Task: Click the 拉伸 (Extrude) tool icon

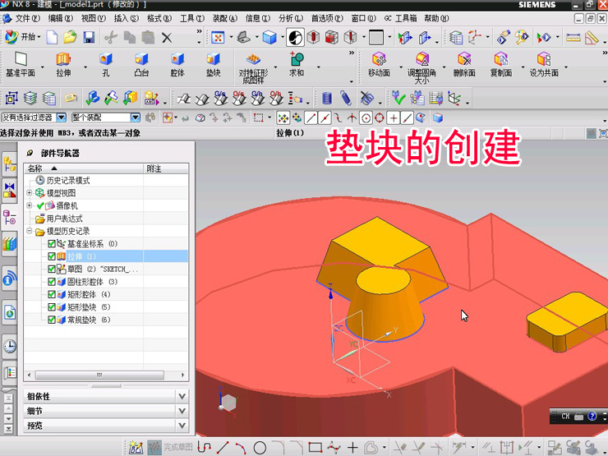Action: 63,59
